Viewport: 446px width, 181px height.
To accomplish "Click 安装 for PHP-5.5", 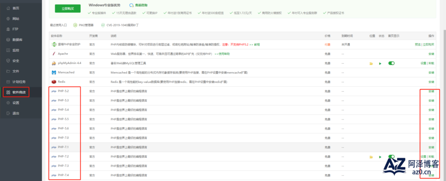I will coord(431,119).
